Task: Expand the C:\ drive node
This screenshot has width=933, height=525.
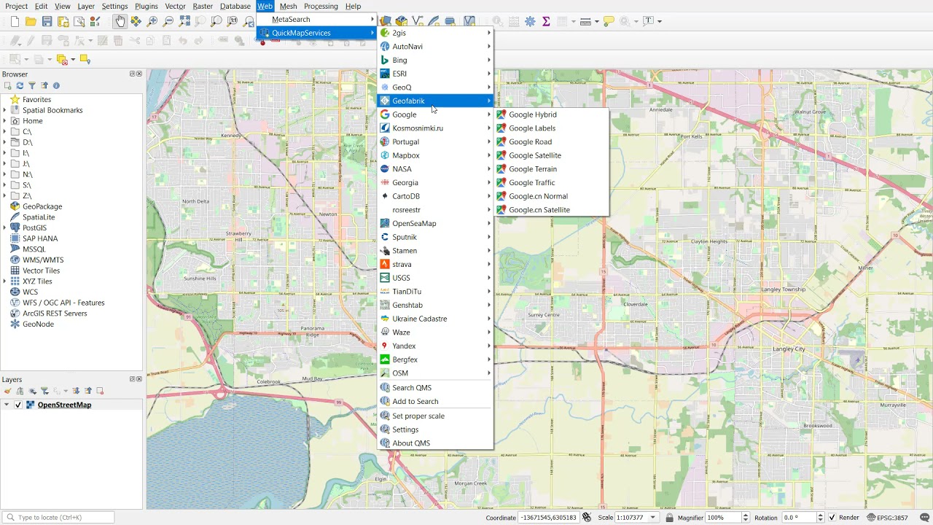Action: (4, 132)
